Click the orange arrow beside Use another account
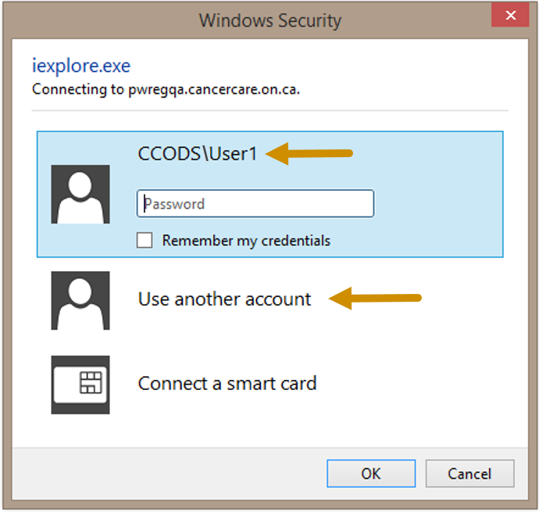This screenshot has height=512, width=539. (x=375, y=299)
